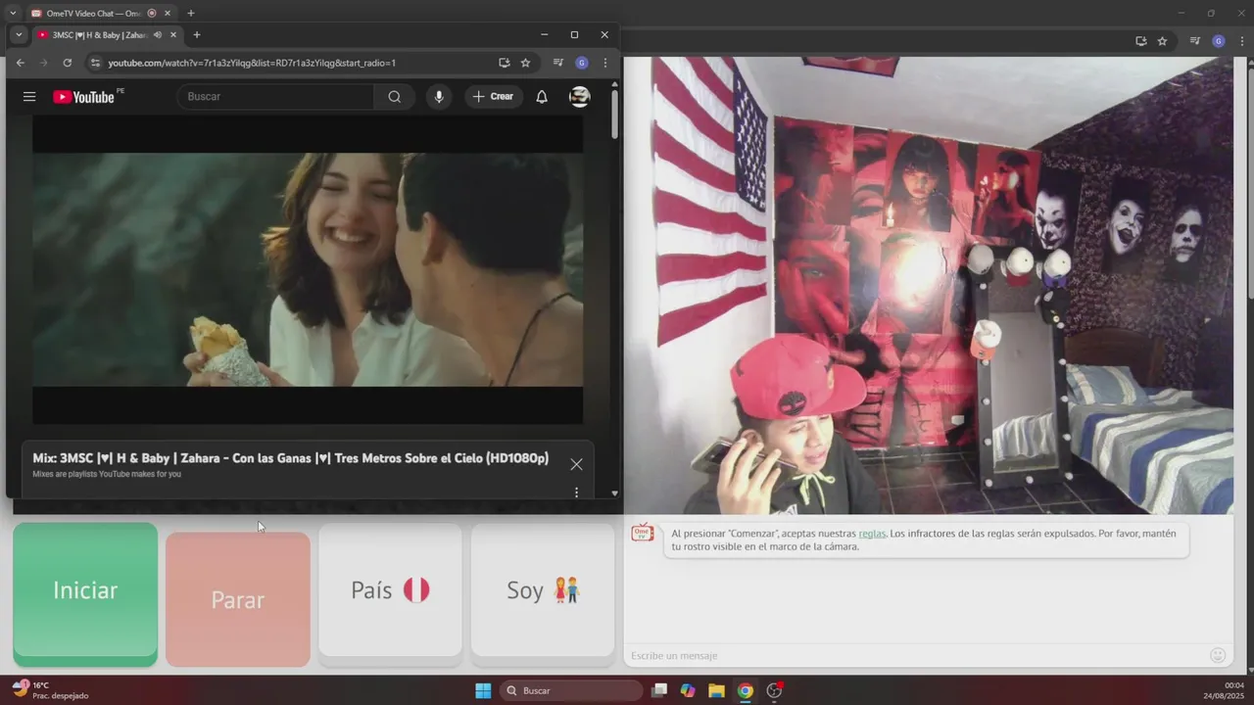Open media controls in the OmeTV window
The height and width of the screenshot is (705, 1254).
[1194, 41]
